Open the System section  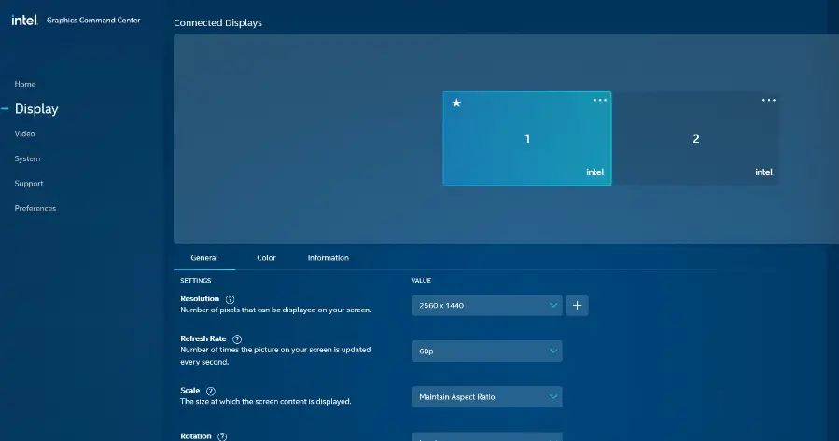tap(27, 158)
